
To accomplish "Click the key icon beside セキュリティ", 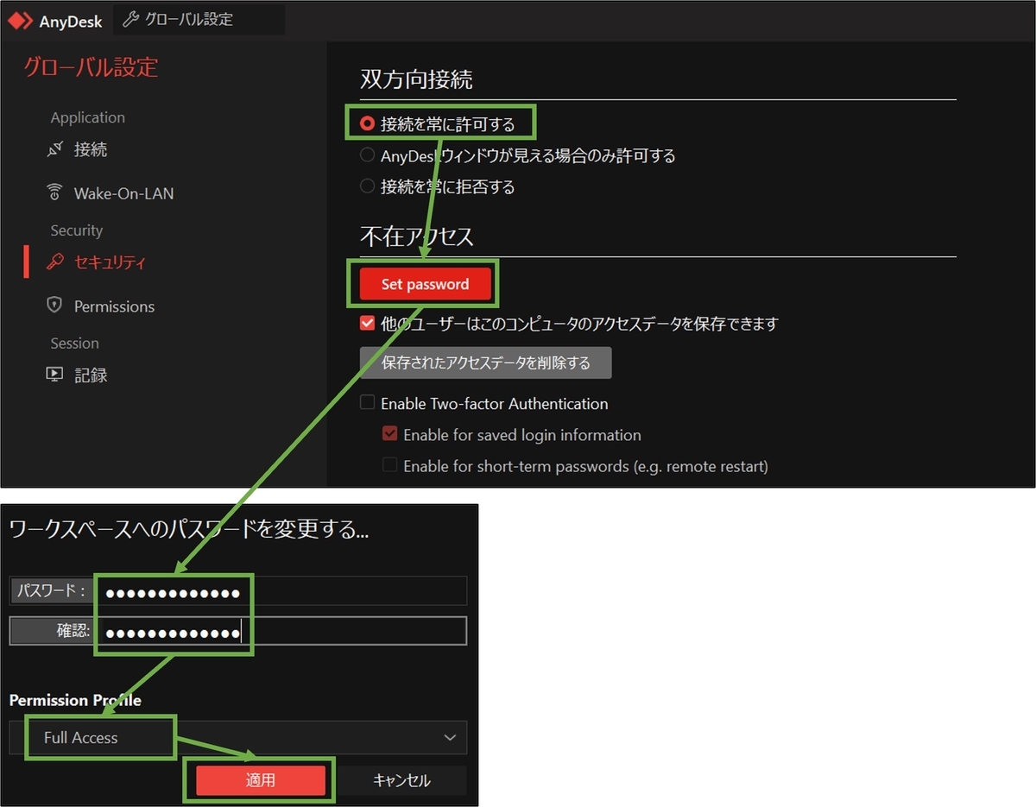I will pos(55,262).
